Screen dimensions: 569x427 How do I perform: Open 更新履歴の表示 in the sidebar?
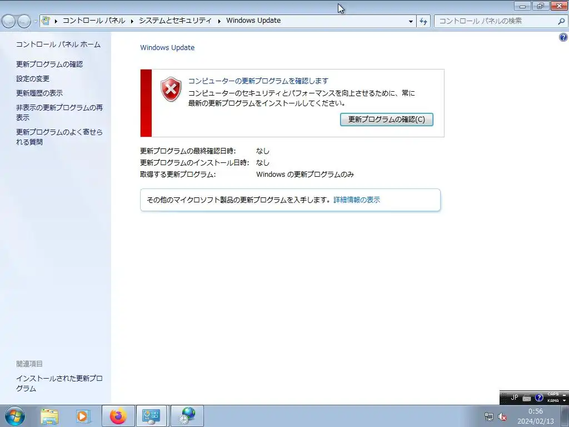coord(39,93)
